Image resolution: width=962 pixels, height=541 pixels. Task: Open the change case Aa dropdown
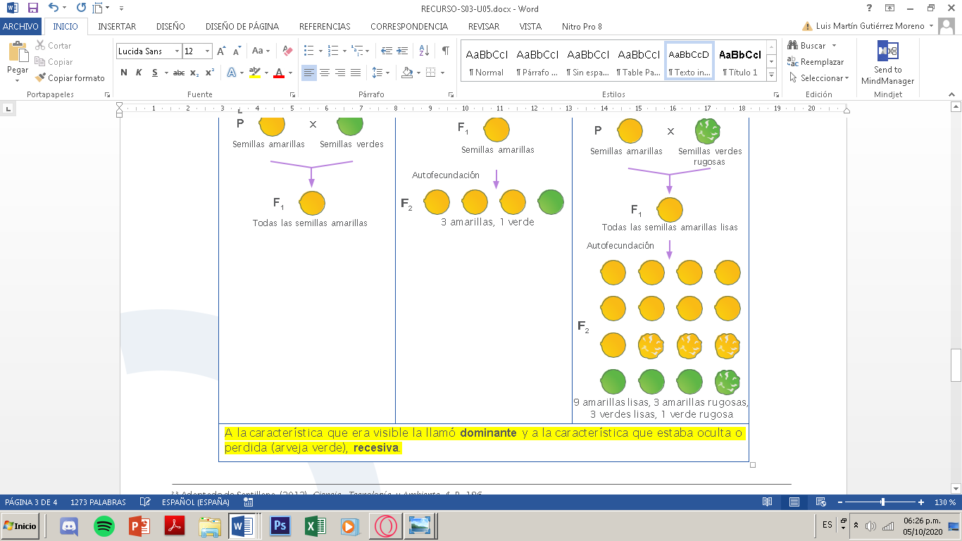coord(261,51)
